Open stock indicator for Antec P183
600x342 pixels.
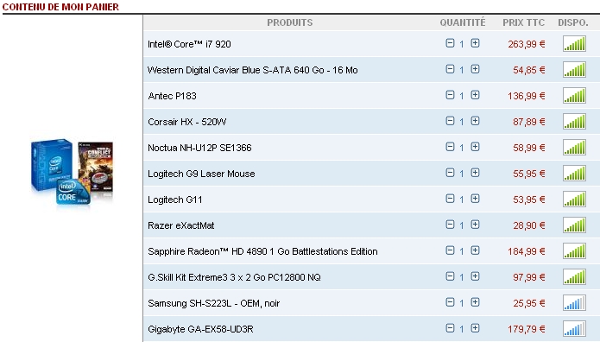point(574,96)
